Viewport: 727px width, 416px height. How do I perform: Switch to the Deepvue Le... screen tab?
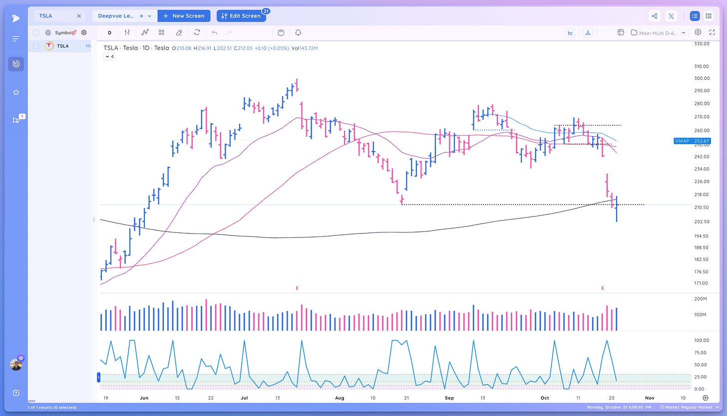[115, 16]
